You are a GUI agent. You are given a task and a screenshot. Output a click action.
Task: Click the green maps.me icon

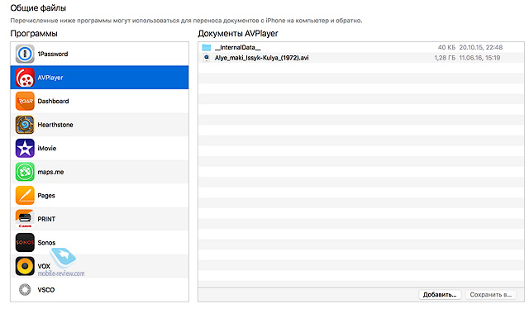(x=25, y=172)
